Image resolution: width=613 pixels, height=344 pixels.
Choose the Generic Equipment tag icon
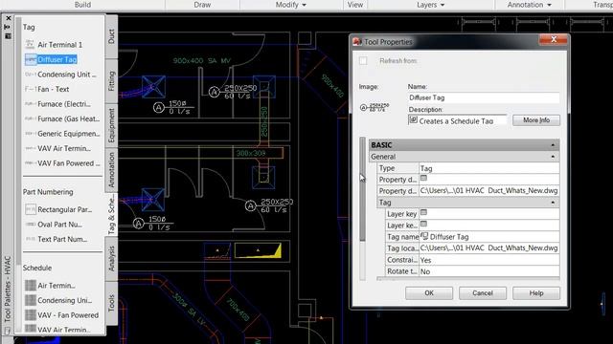pyautogui.click(x=31, y=134)
